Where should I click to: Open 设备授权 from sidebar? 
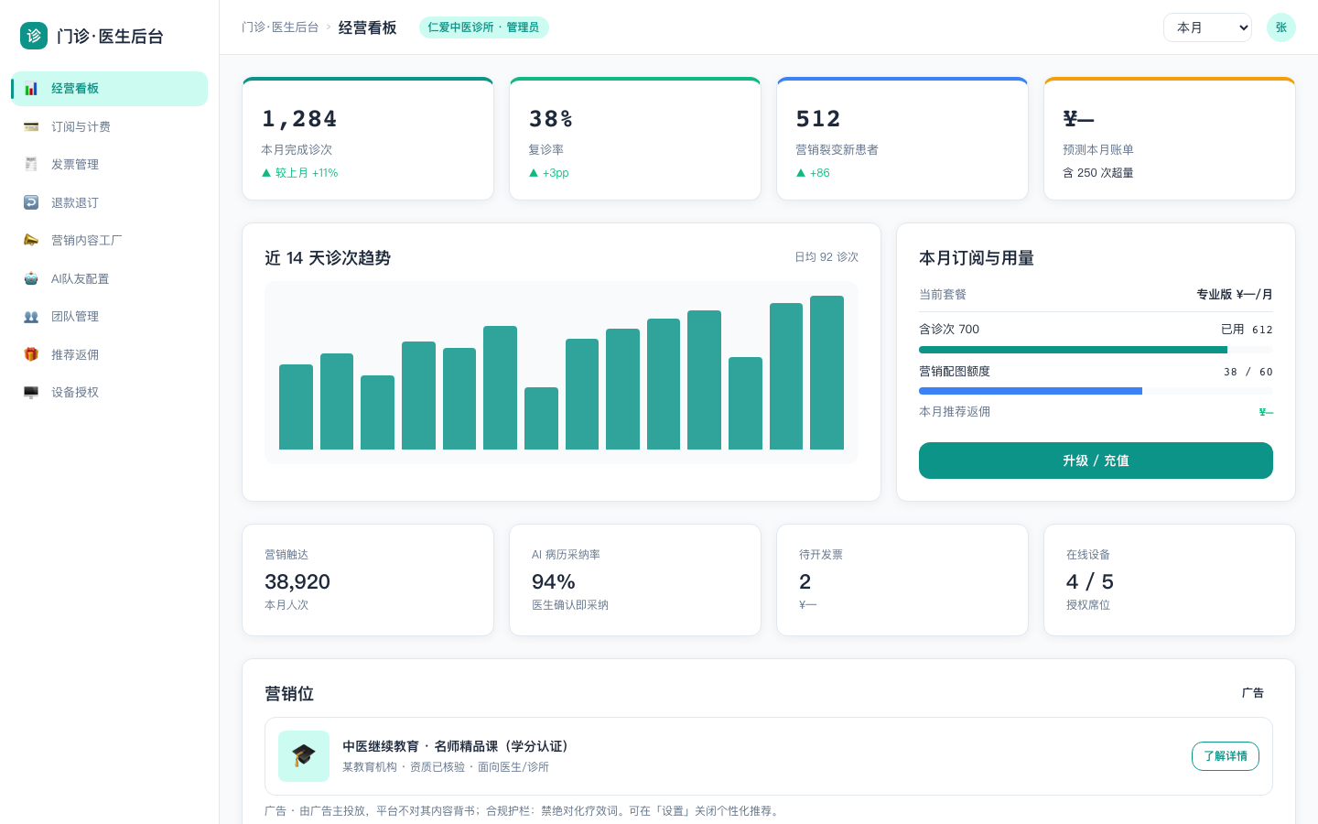point(110,392)
